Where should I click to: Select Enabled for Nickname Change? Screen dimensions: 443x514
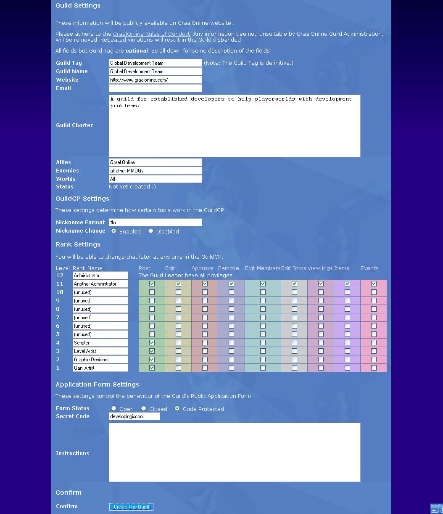[x=114, y=231]
